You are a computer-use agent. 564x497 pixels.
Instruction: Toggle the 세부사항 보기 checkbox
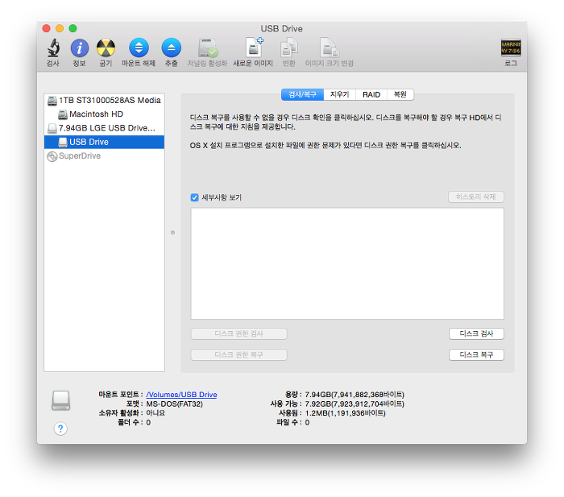195,197
